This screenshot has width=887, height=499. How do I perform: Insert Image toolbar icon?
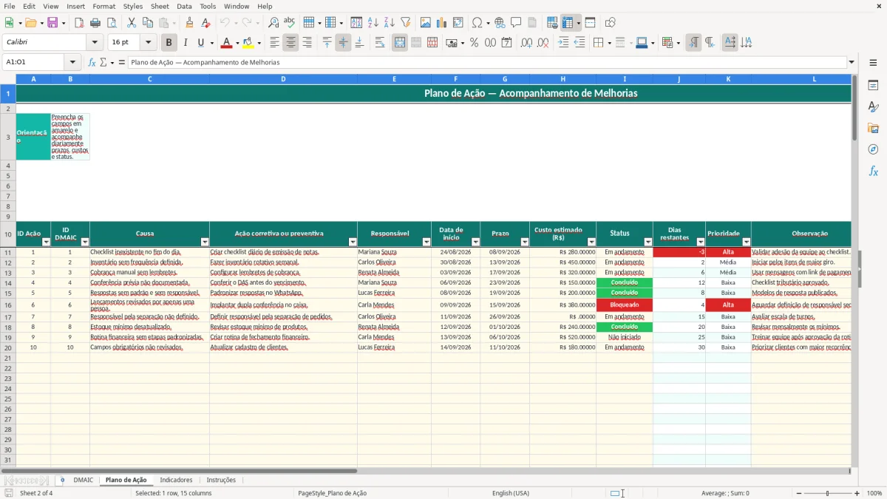tap(426, 23)
